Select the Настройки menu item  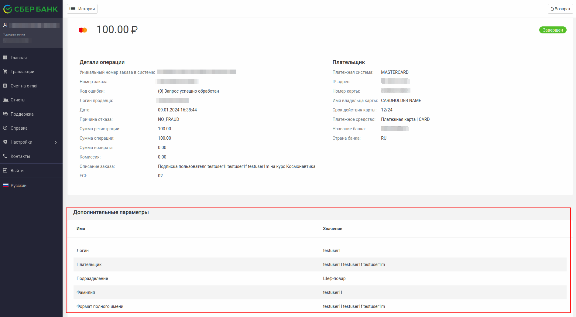click(21, 142)
